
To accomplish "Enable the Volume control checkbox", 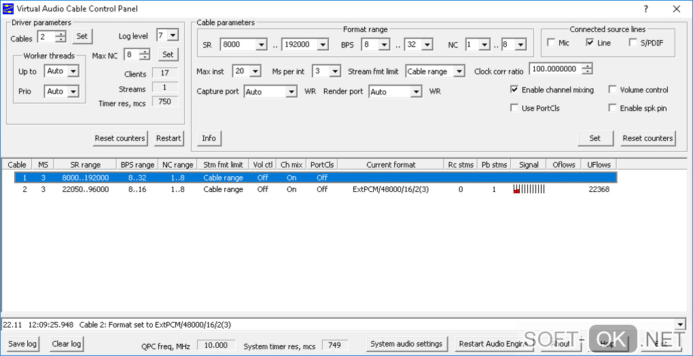I will pos(612,90).
